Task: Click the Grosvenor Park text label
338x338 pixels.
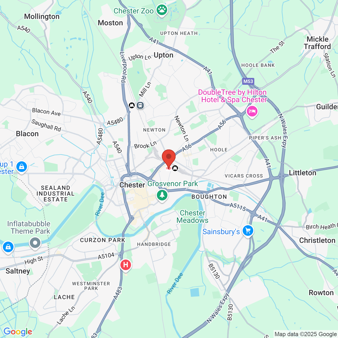Action: (173, 184)
